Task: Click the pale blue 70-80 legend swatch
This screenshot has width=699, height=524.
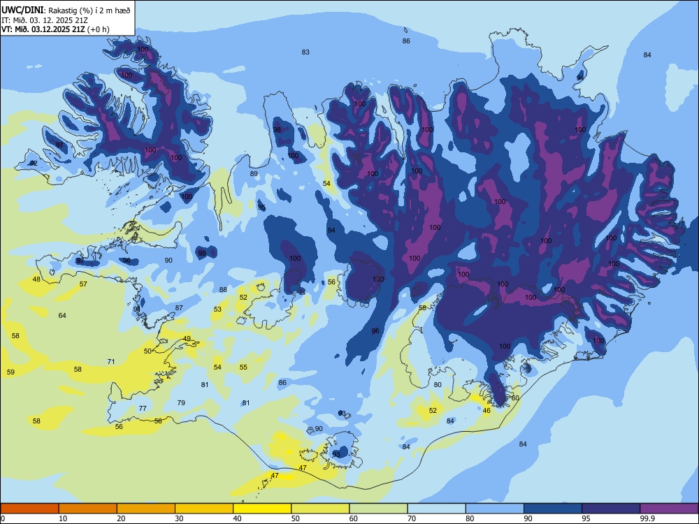Action: coord(436,509)
